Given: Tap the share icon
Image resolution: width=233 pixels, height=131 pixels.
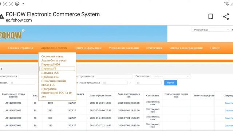Looking at the screenshot, I should [x=226, y=16].
